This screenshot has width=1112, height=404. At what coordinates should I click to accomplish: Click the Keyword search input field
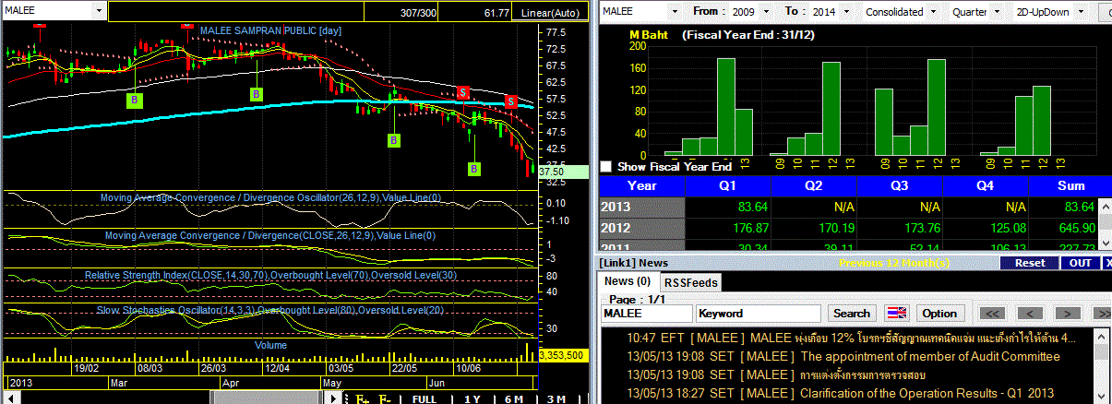[x=757, y=314]
